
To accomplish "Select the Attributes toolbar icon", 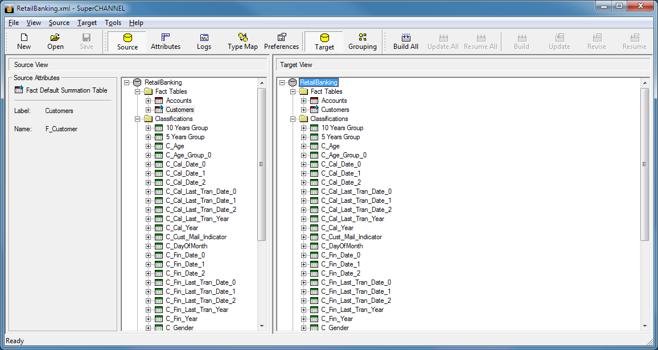I will tap(166, 41).
